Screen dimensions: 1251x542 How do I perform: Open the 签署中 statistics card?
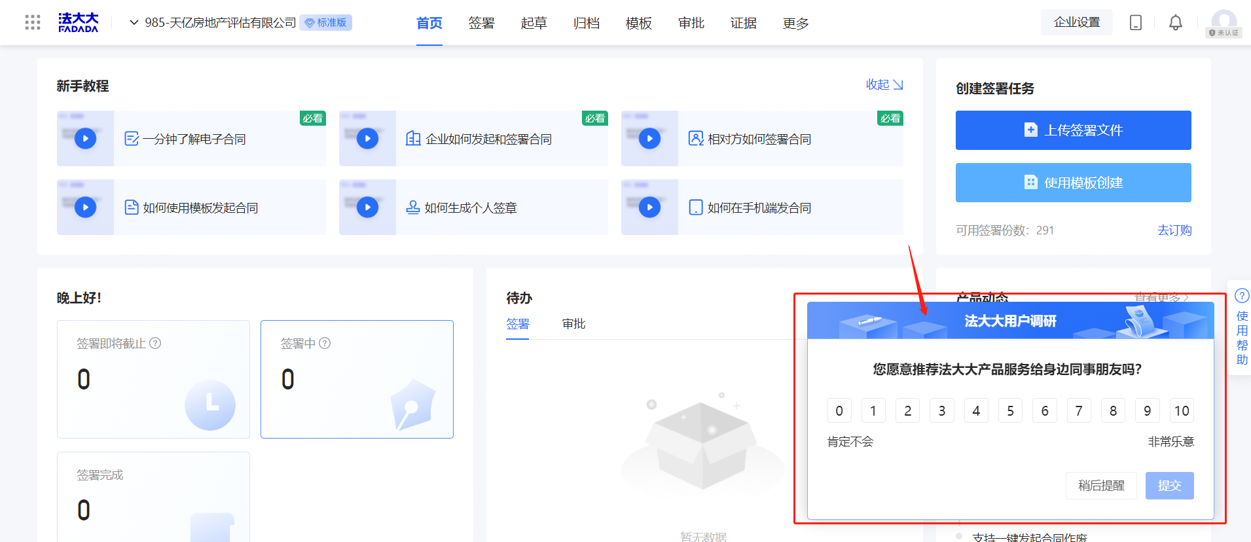click(x=357, y=379)
